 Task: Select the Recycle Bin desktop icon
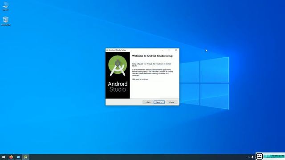pyautogui.click(x=6, y=21)
